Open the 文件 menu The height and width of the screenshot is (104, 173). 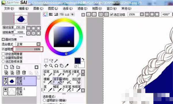pyautogui.click(x=9, y=8)
